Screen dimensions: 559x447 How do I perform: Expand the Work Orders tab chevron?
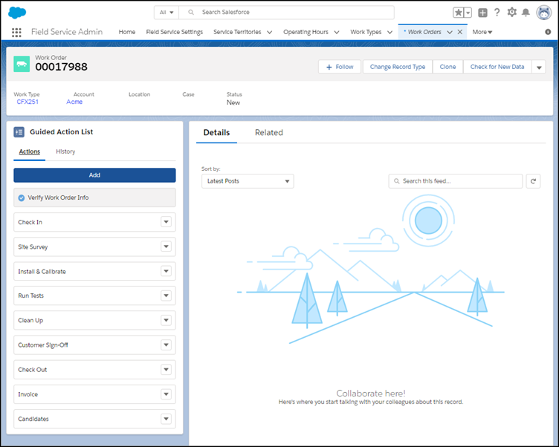click(450, 32)
